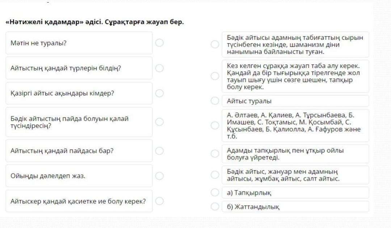This screenshot has width=391, height=228.
Task: Select the circle beside «Айтыстың қандай пайдасы бар?»
Action: click(159, 151)
